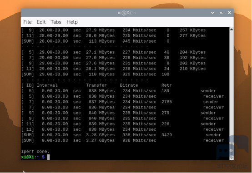252x173 pixels.
Task: Click the '3.28 GBytes' transfer value
Action: coord(100,135)
